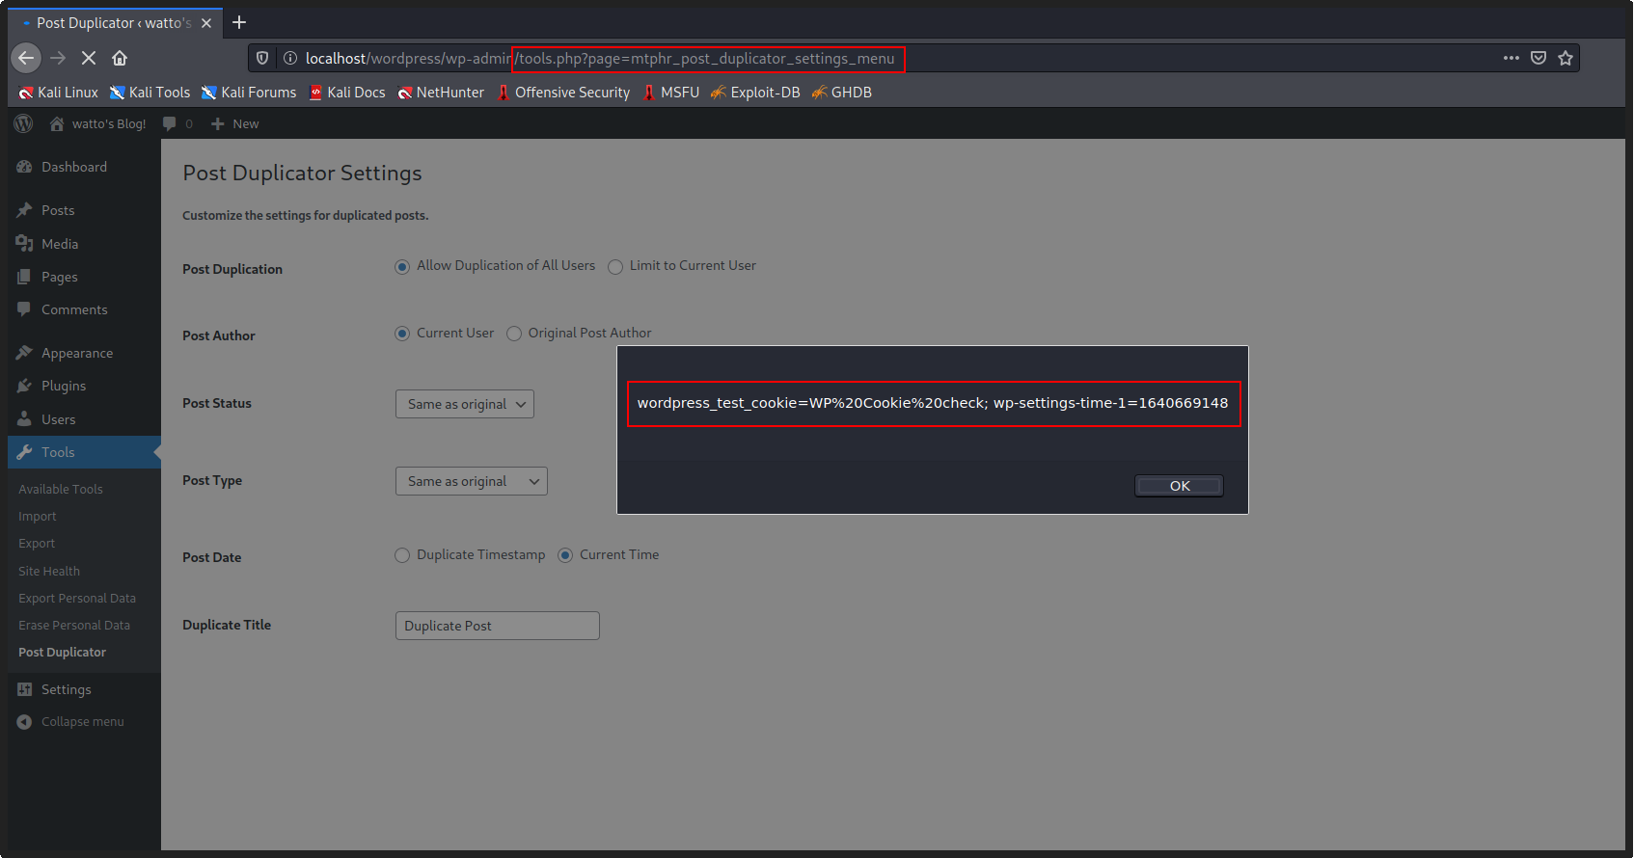
Task: Click the browser back arrow
Action: tap(26, 58)
